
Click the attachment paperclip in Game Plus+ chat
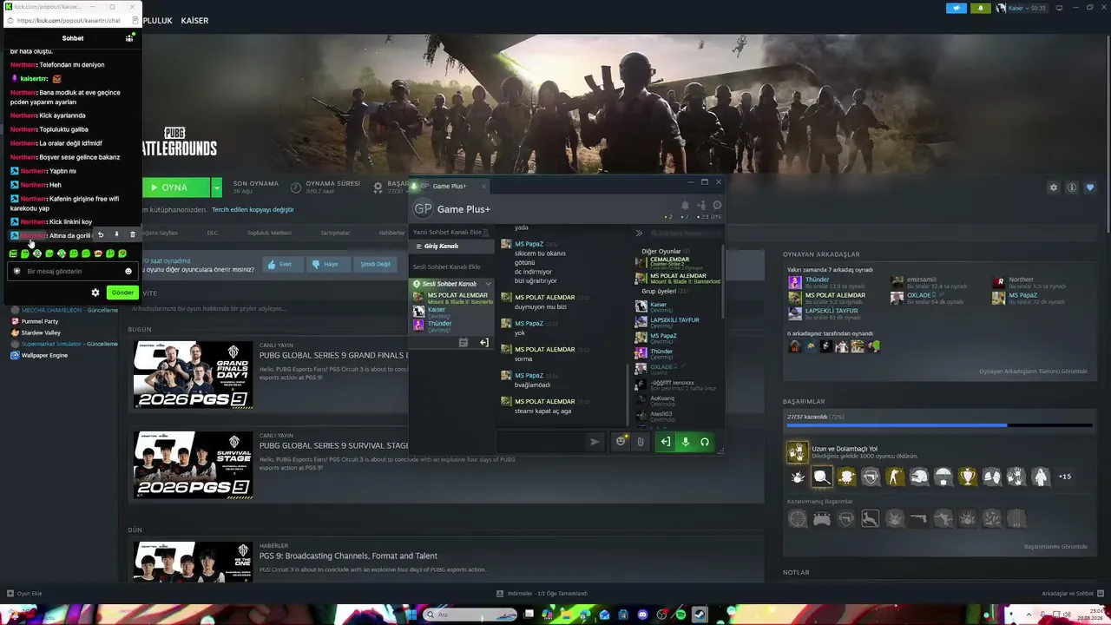[x=641, y=442]
